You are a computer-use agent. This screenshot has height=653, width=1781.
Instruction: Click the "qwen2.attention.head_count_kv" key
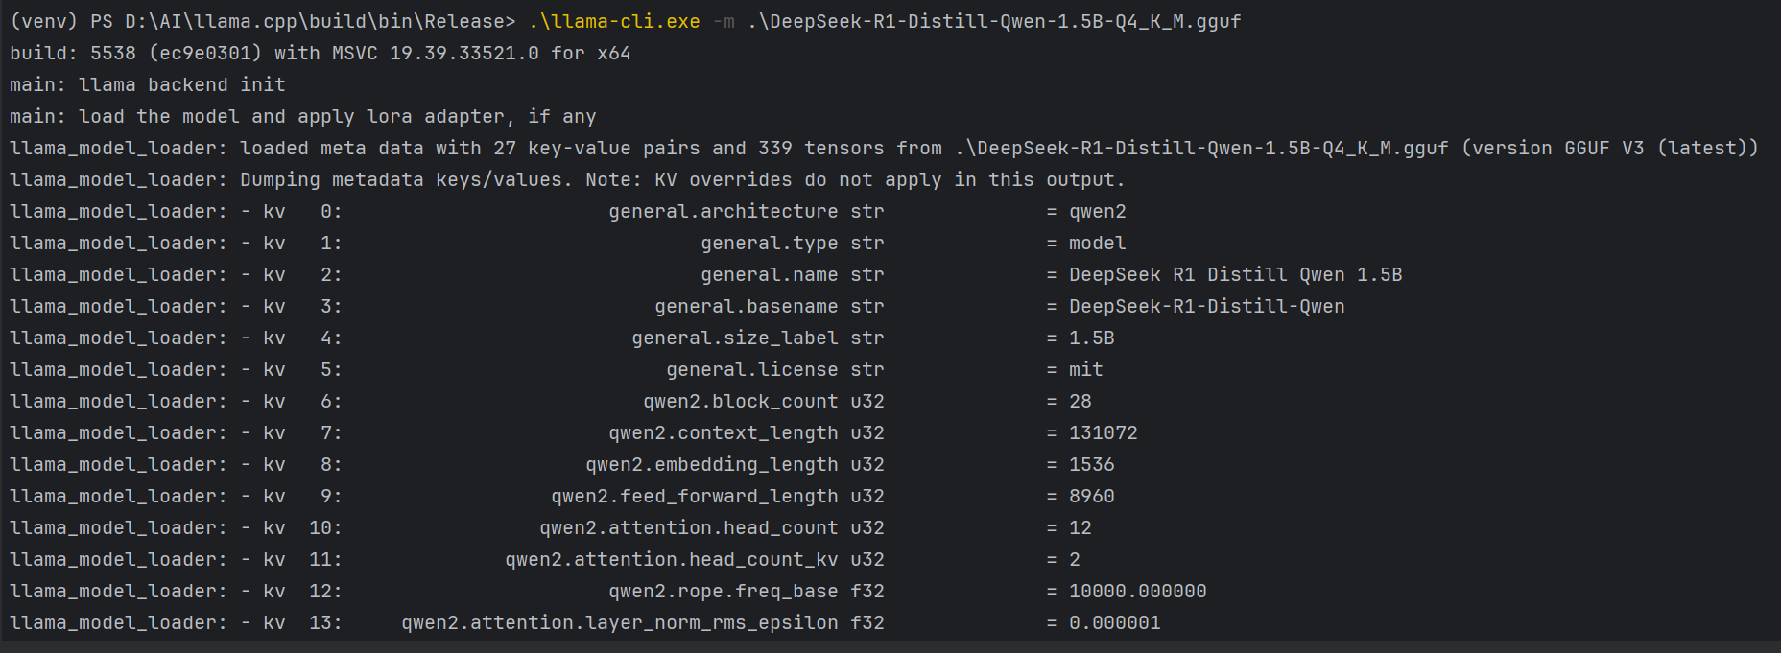(672, 559)
